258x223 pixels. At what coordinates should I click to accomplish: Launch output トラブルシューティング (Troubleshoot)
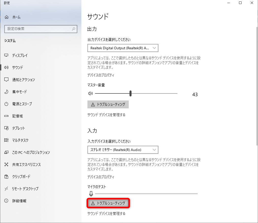[x=108, y=104]
